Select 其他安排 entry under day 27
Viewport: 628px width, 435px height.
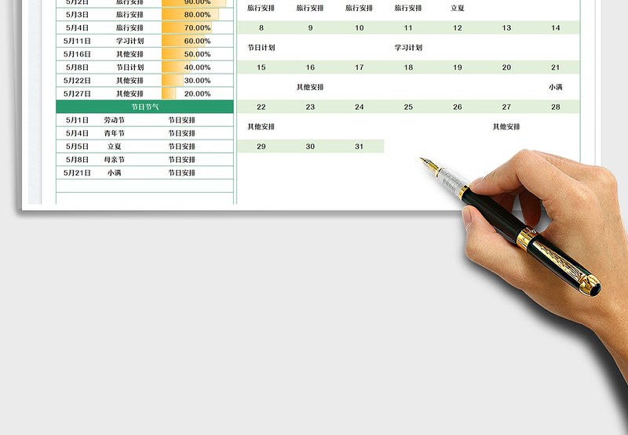506,127
